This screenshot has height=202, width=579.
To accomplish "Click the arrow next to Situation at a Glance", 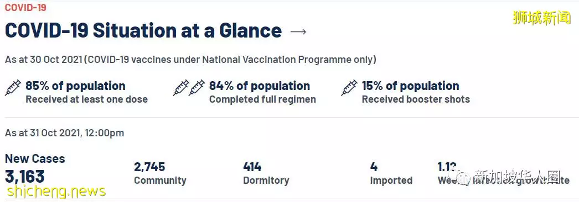I will point(298,31).
